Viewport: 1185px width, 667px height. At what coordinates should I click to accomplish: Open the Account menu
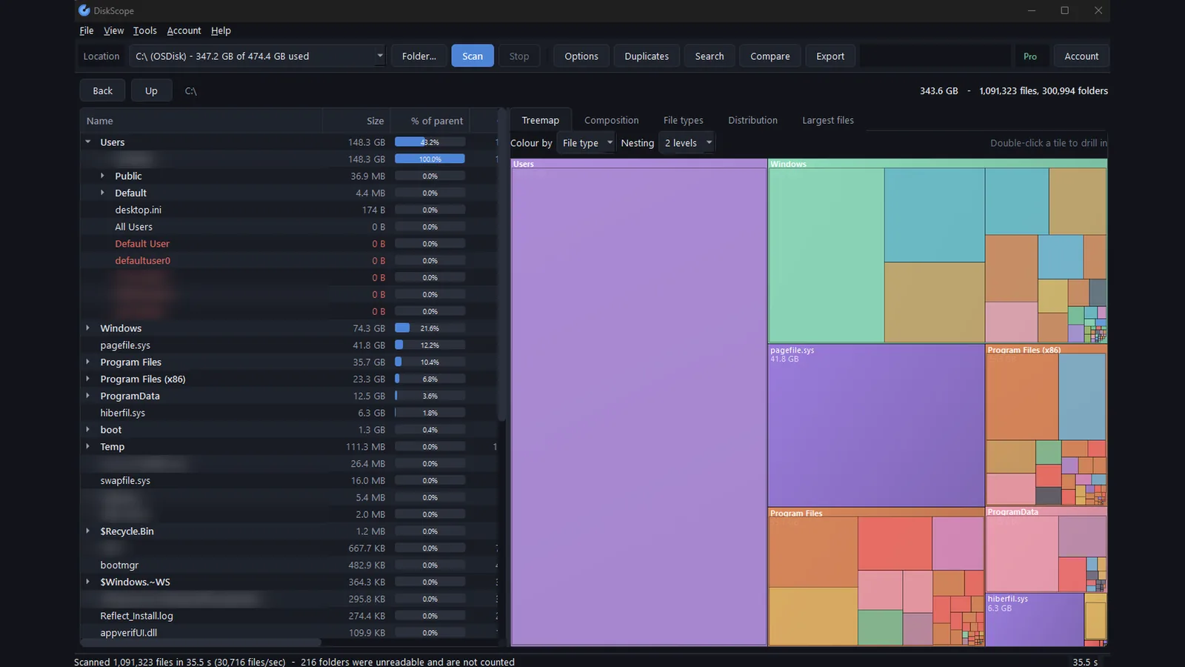point(184,30)
